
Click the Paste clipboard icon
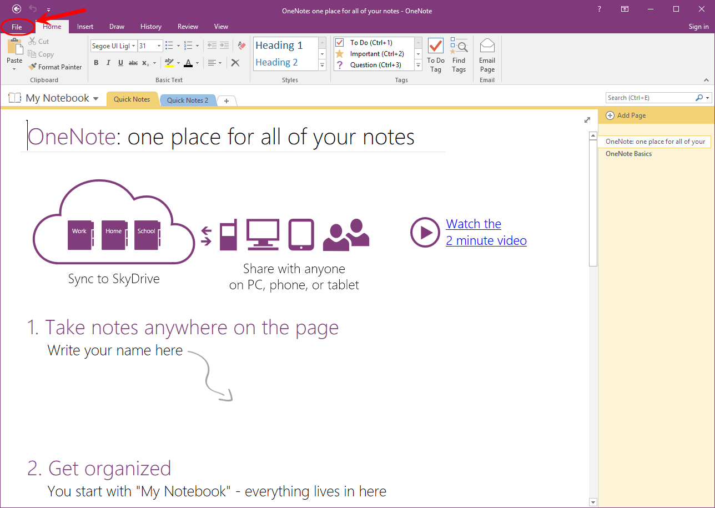coord(14,46)
